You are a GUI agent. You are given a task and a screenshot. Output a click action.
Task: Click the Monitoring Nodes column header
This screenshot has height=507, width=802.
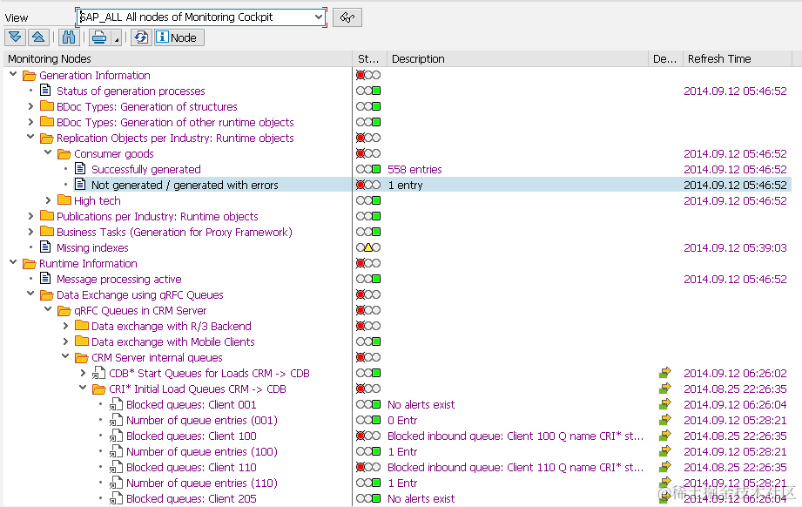tap(178, 59)
